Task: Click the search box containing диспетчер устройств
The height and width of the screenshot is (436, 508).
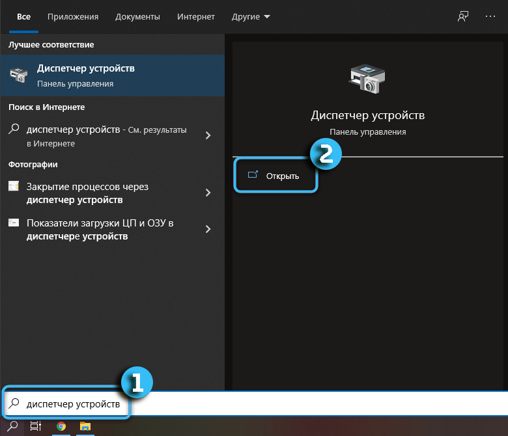Action: [x=73, y=404]
